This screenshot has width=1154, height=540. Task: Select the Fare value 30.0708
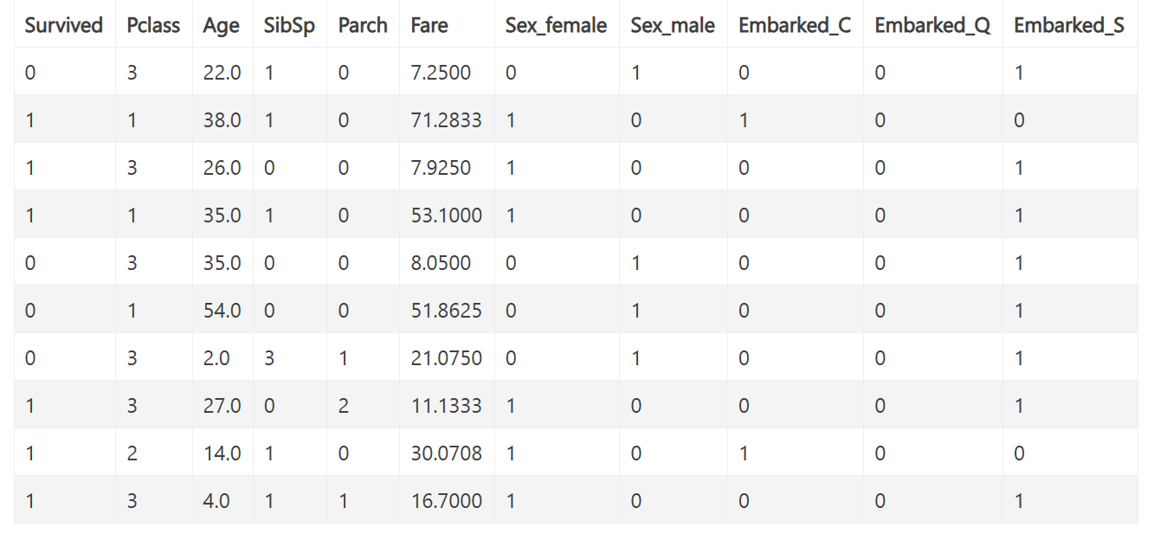(447, 453)
